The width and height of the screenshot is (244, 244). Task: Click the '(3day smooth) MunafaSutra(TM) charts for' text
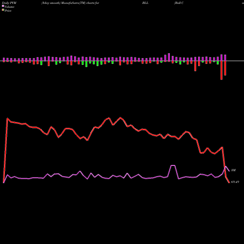[x=70, y=3]
